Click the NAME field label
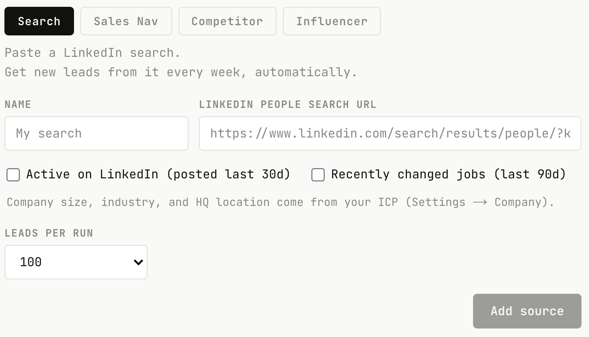 (x=18, y=105)
